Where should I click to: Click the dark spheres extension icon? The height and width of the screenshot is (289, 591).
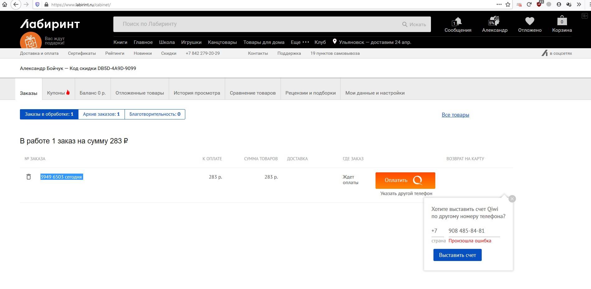tap(569, 4)
